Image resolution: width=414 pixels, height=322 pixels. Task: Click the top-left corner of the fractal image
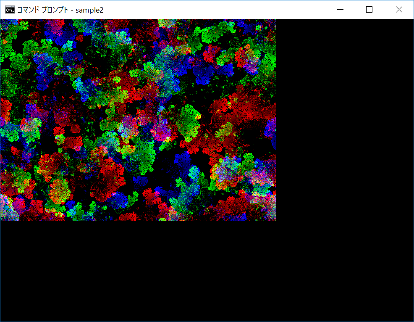[x=2, y=21]
